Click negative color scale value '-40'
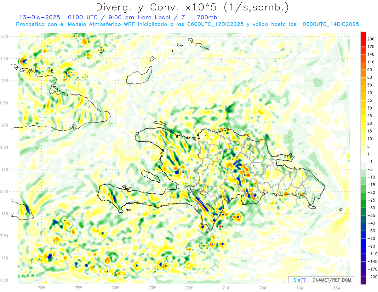Viewport: 378px width, 292px height. [371, 223]
